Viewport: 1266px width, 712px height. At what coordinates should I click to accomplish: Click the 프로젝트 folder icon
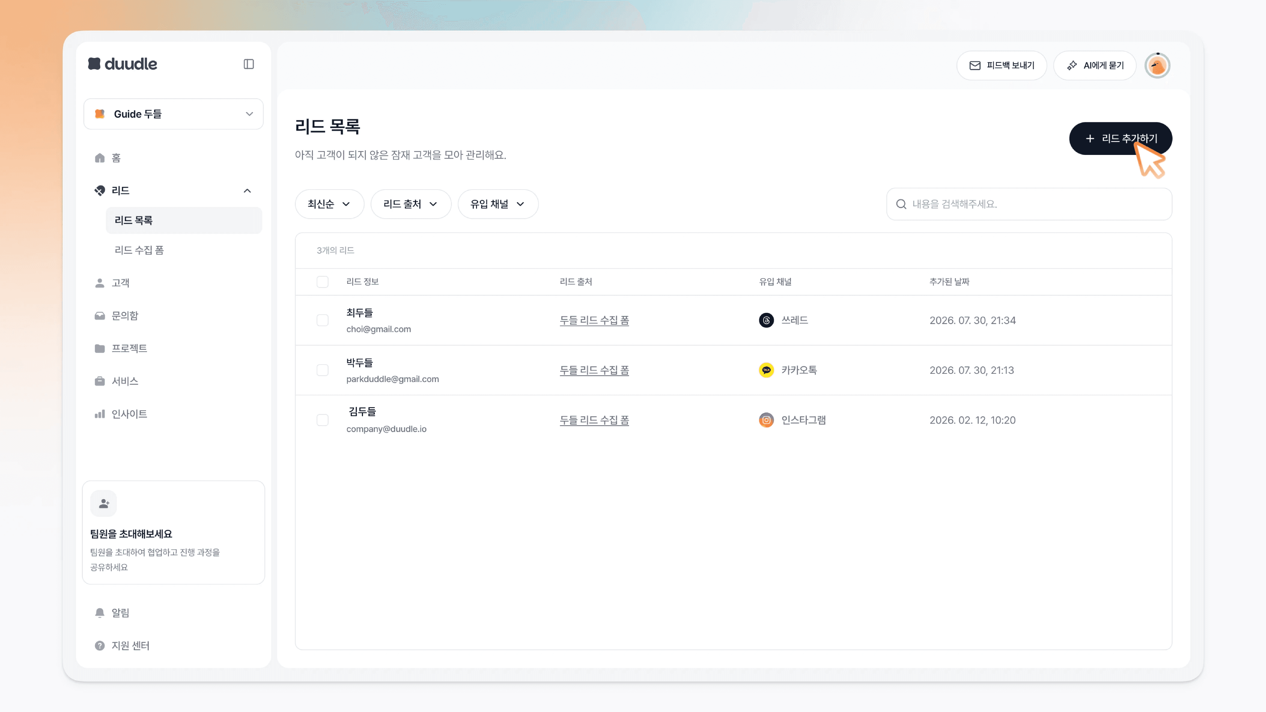100,348
